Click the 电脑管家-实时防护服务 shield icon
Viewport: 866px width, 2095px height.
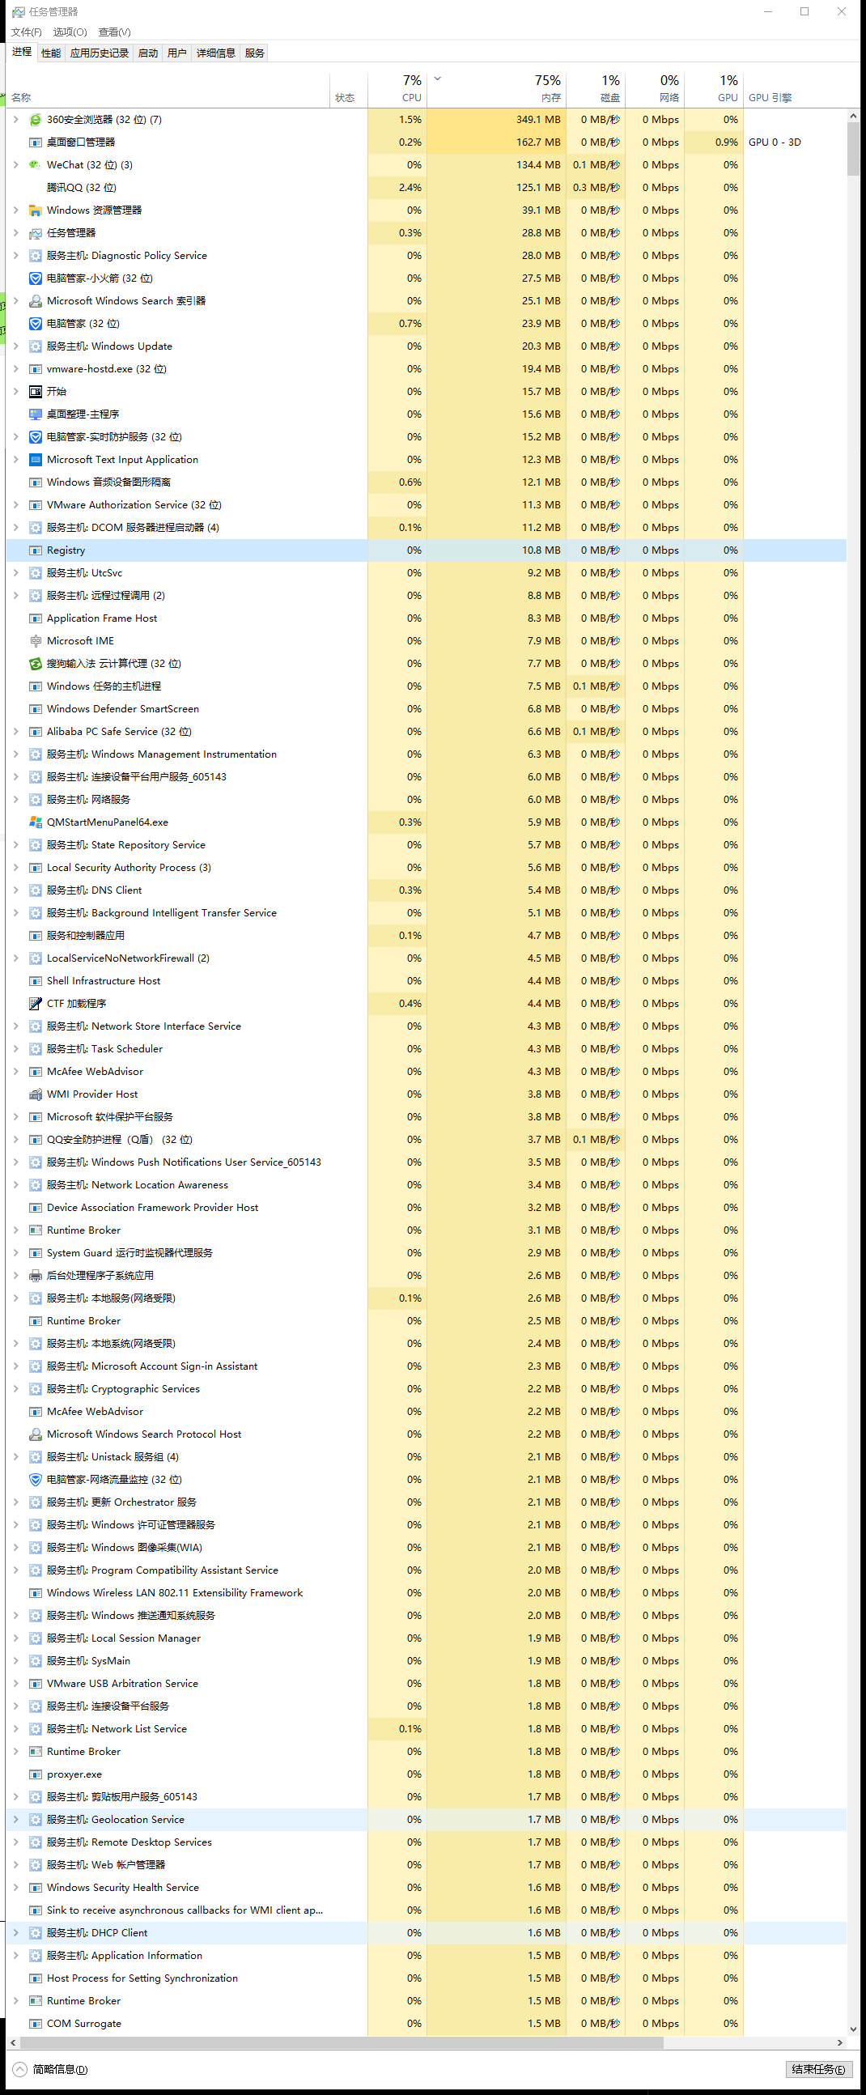[35, 437]
